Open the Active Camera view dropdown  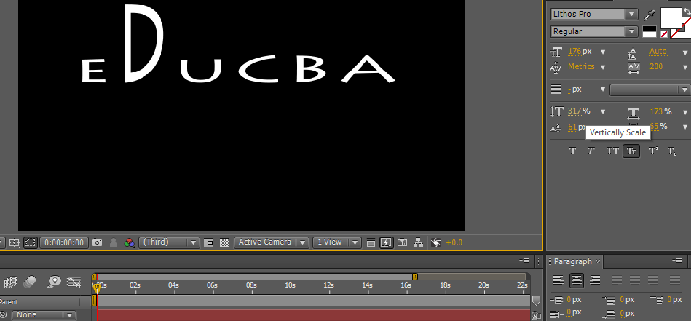271,242
